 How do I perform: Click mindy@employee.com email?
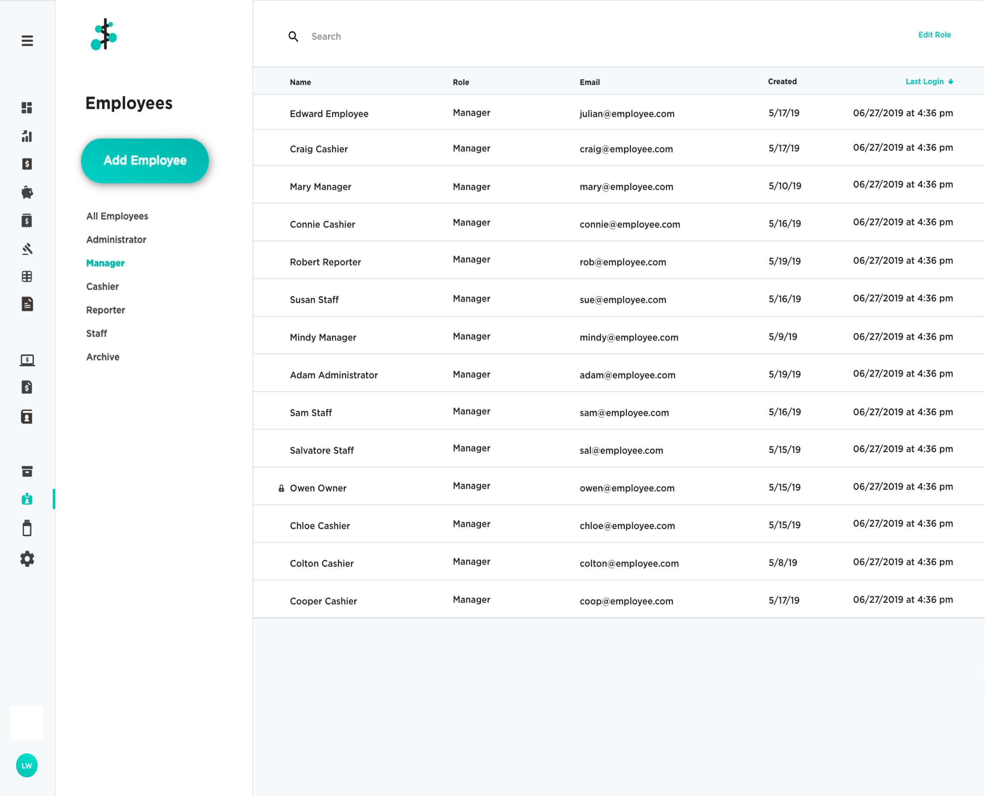(629, 337)
